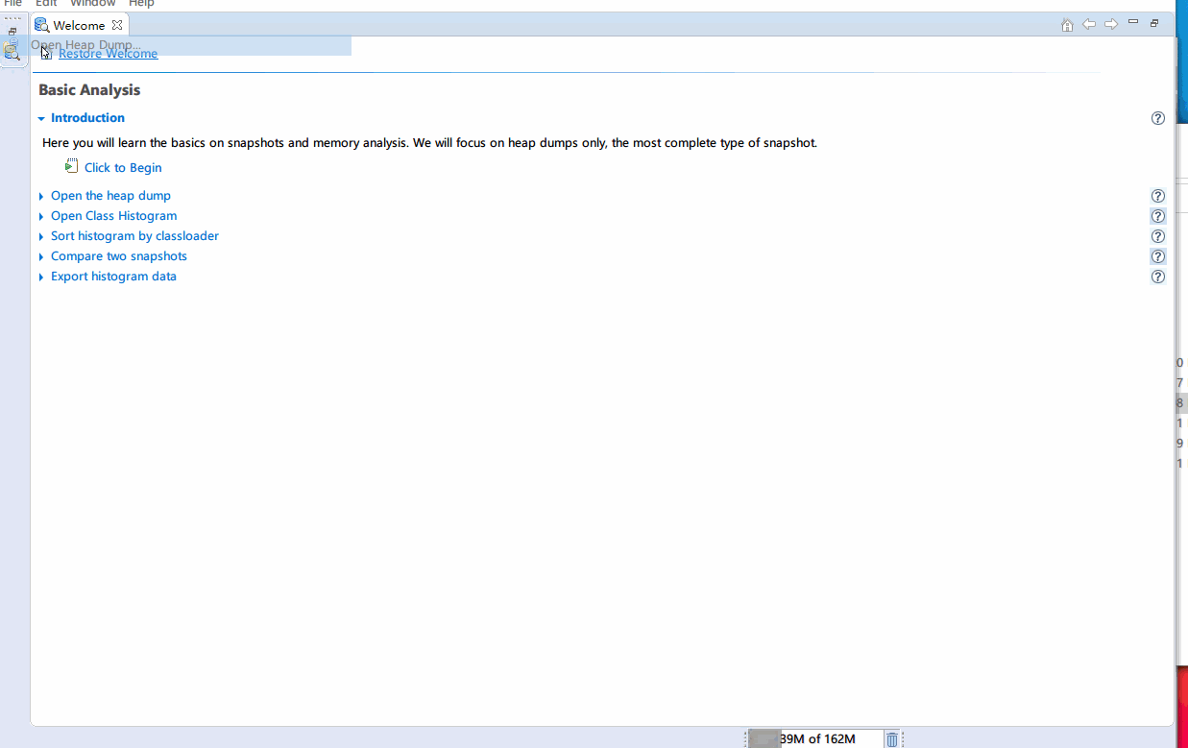Image resolution: width=1188 pixels, height=748 pixels.
Task: Close the Welcome tab
Action: 117,25
